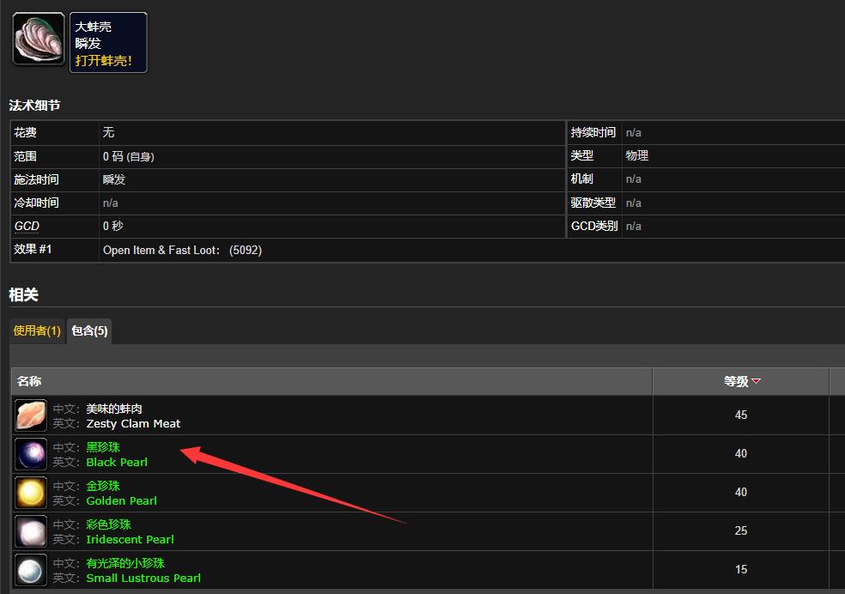Click the level value 15
This screenshot has height=594, width=845.
click(x=741, y=570)
